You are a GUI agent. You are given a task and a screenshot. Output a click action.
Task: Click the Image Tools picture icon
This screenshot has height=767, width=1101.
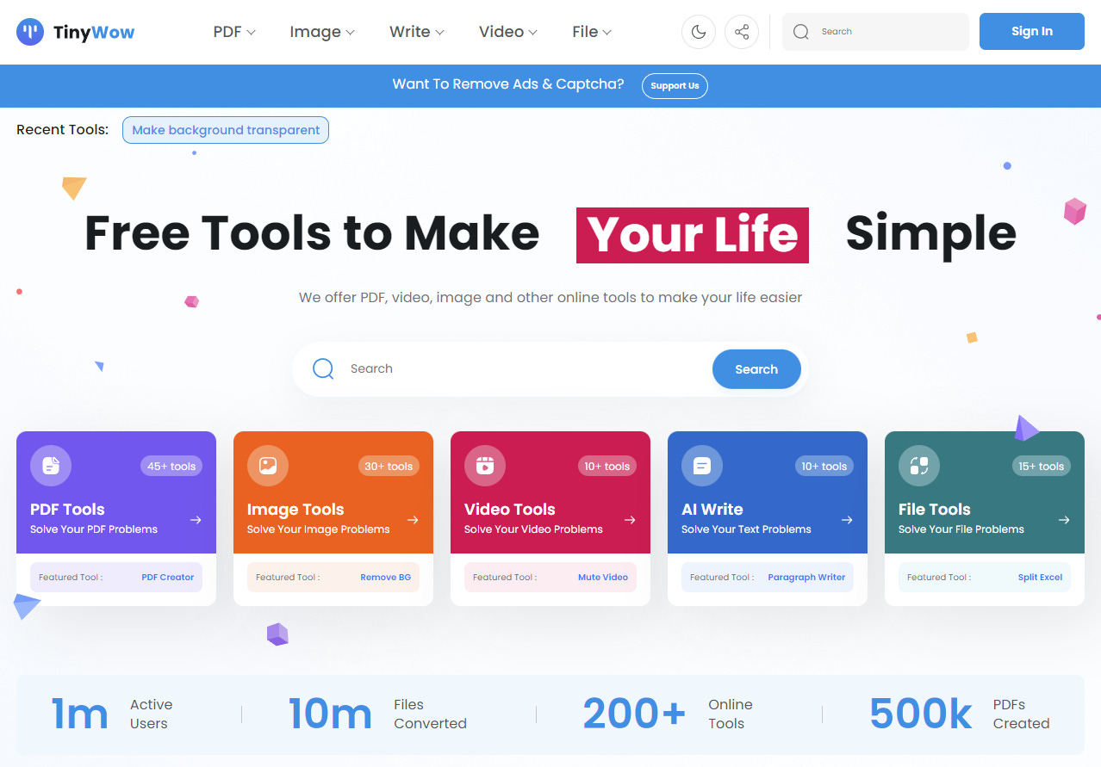pyautogui.click(x=268, y=466)
